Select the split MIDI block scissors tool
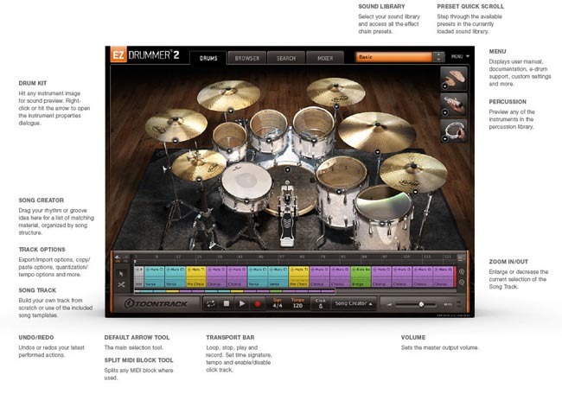The width and height of the screenshot is (562, 394). point(121,285)
